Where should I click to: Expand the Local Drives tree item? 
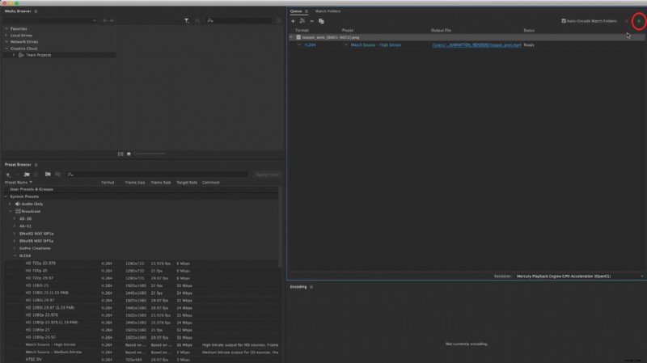6,36
